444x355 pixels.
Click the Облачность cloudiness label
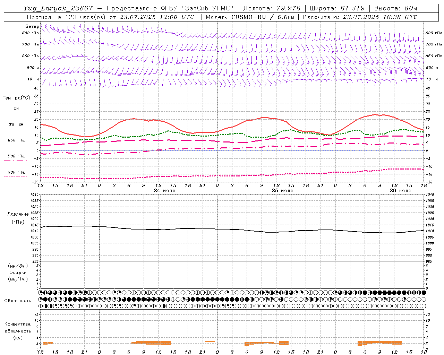18,301
